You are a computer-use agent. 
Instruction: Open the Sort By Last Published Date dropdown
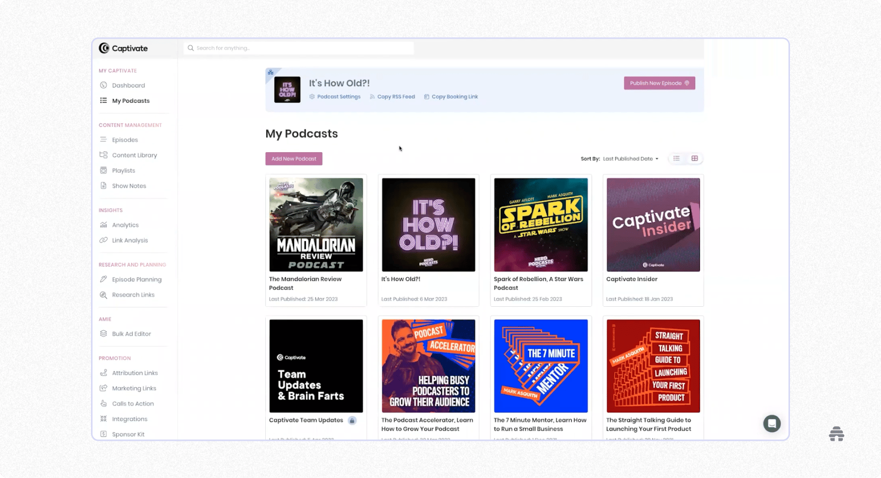tap(630, 158)
